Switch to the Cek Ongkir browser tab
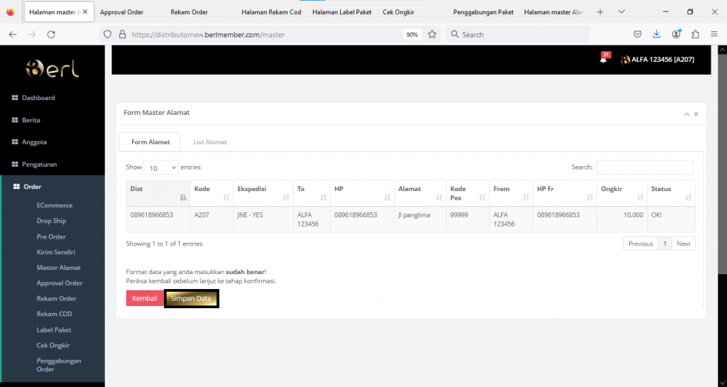This screenshot has width=727, height=387. 398,12
